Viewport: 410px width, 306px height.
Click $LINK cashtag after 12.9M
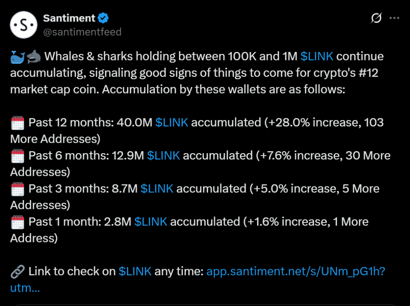(x=163, y=156)
